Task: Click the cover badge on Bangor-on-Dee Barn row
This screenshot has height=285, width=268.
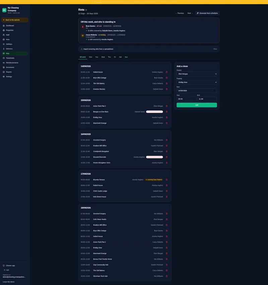Action: point(154,112)
